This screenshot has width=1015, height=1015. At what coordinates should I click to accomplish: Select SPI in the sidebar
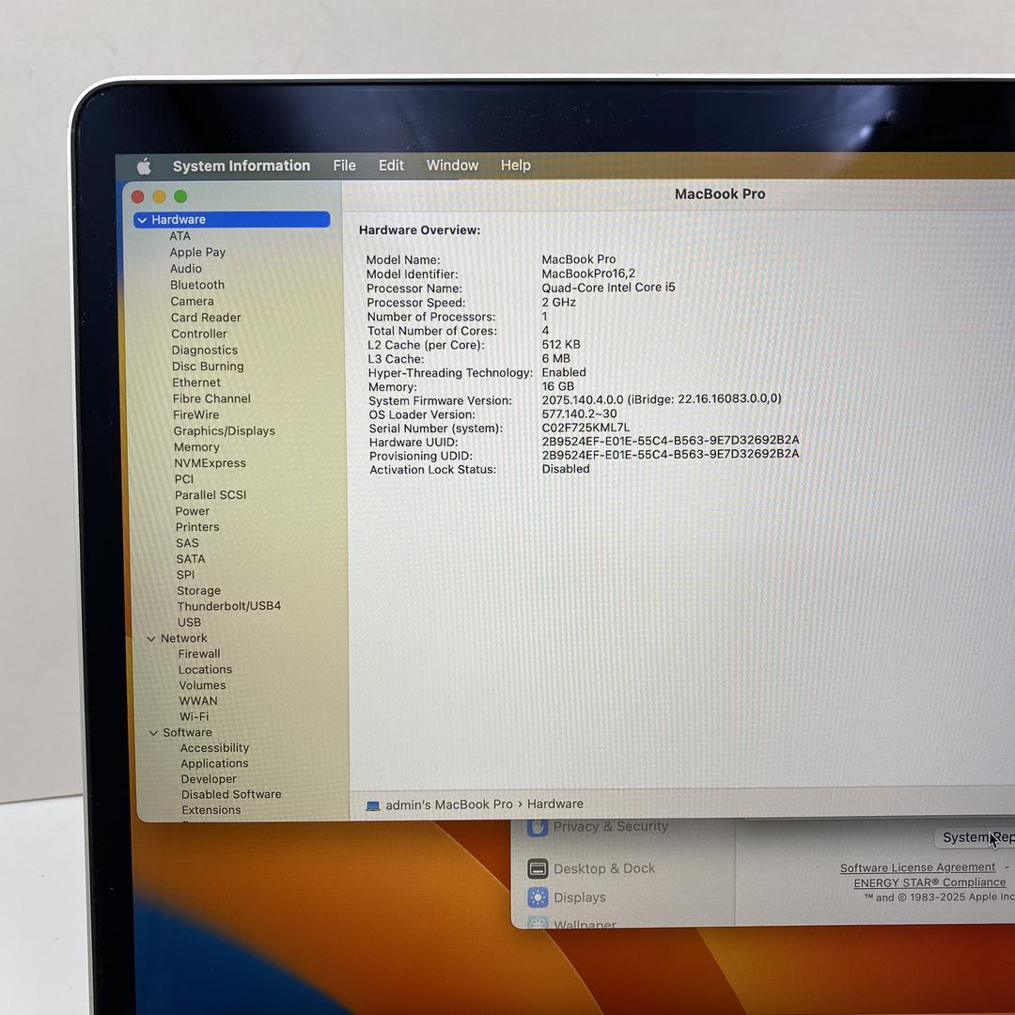pos(185,575)
